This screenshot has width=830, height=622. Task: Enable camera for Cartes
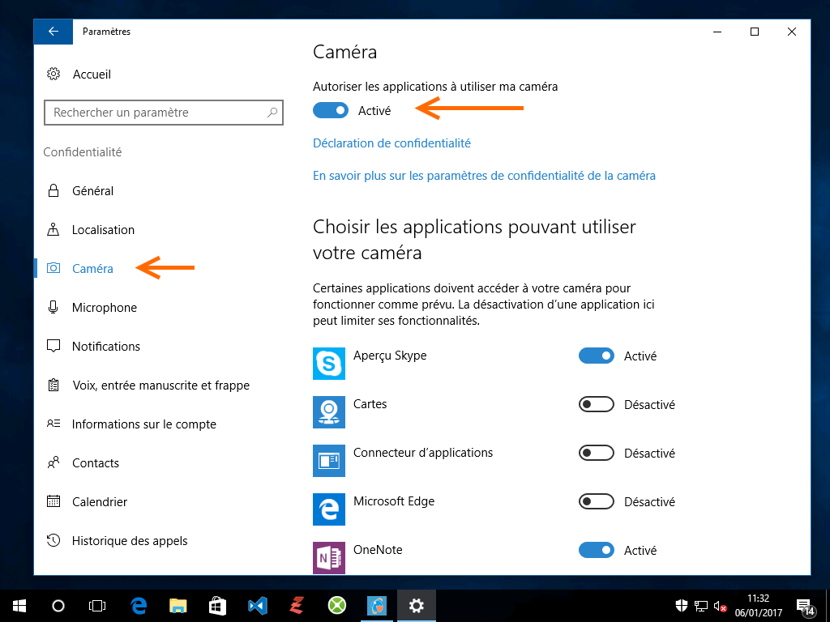coord(597,404)
